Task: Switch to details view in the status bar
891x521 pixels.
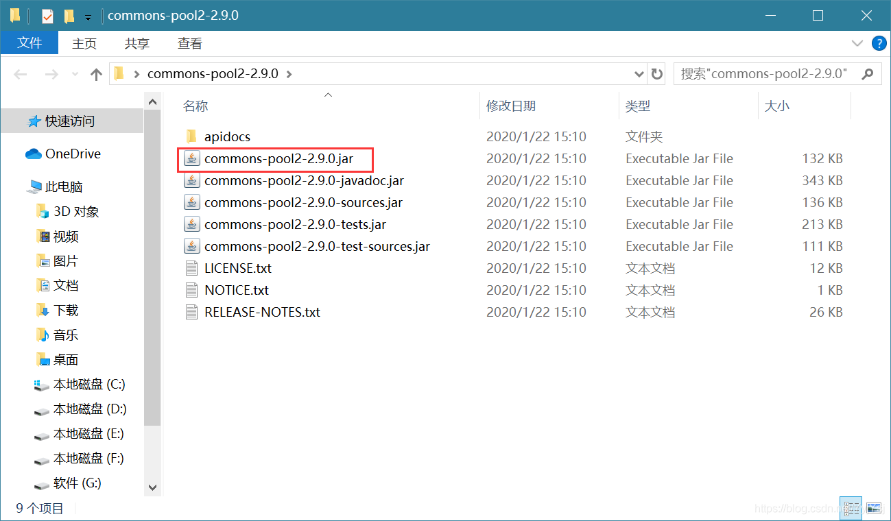Action: point(851,508)
